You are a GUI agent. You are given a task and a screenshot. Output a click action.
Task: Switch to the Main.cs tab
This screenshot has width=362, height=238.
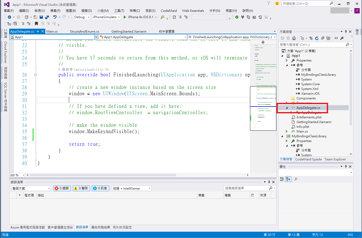point(52,32)
